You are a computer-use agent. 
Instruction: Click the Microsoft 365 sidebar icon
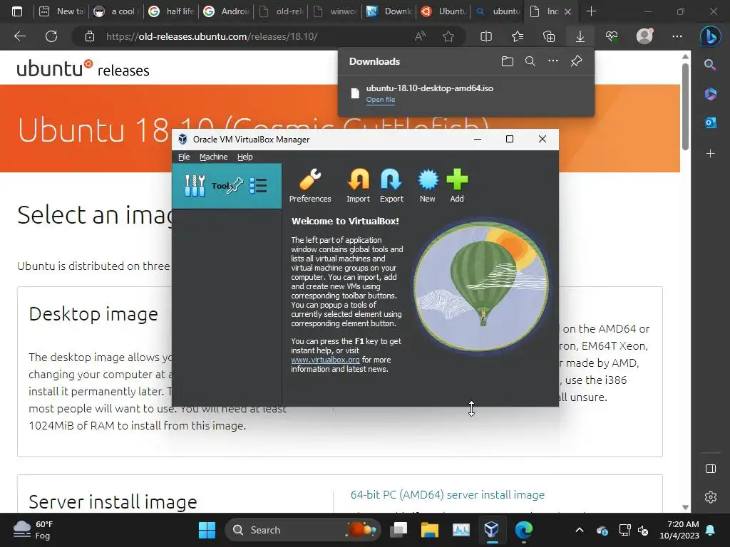[711, 93]
